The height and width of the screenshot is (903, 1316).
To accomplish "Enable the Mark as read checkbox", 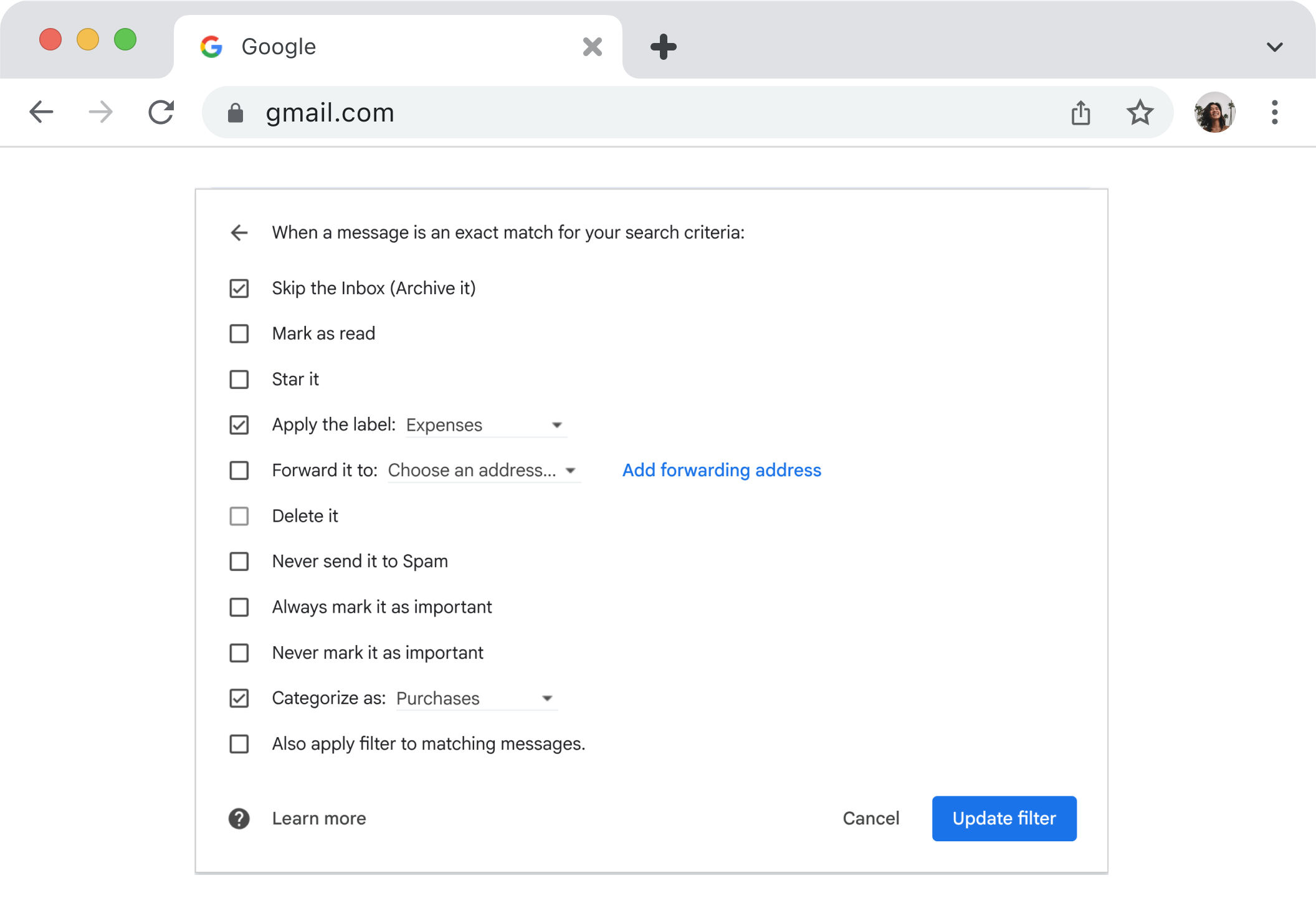I will pyautogui.click(x=239, y=334).
